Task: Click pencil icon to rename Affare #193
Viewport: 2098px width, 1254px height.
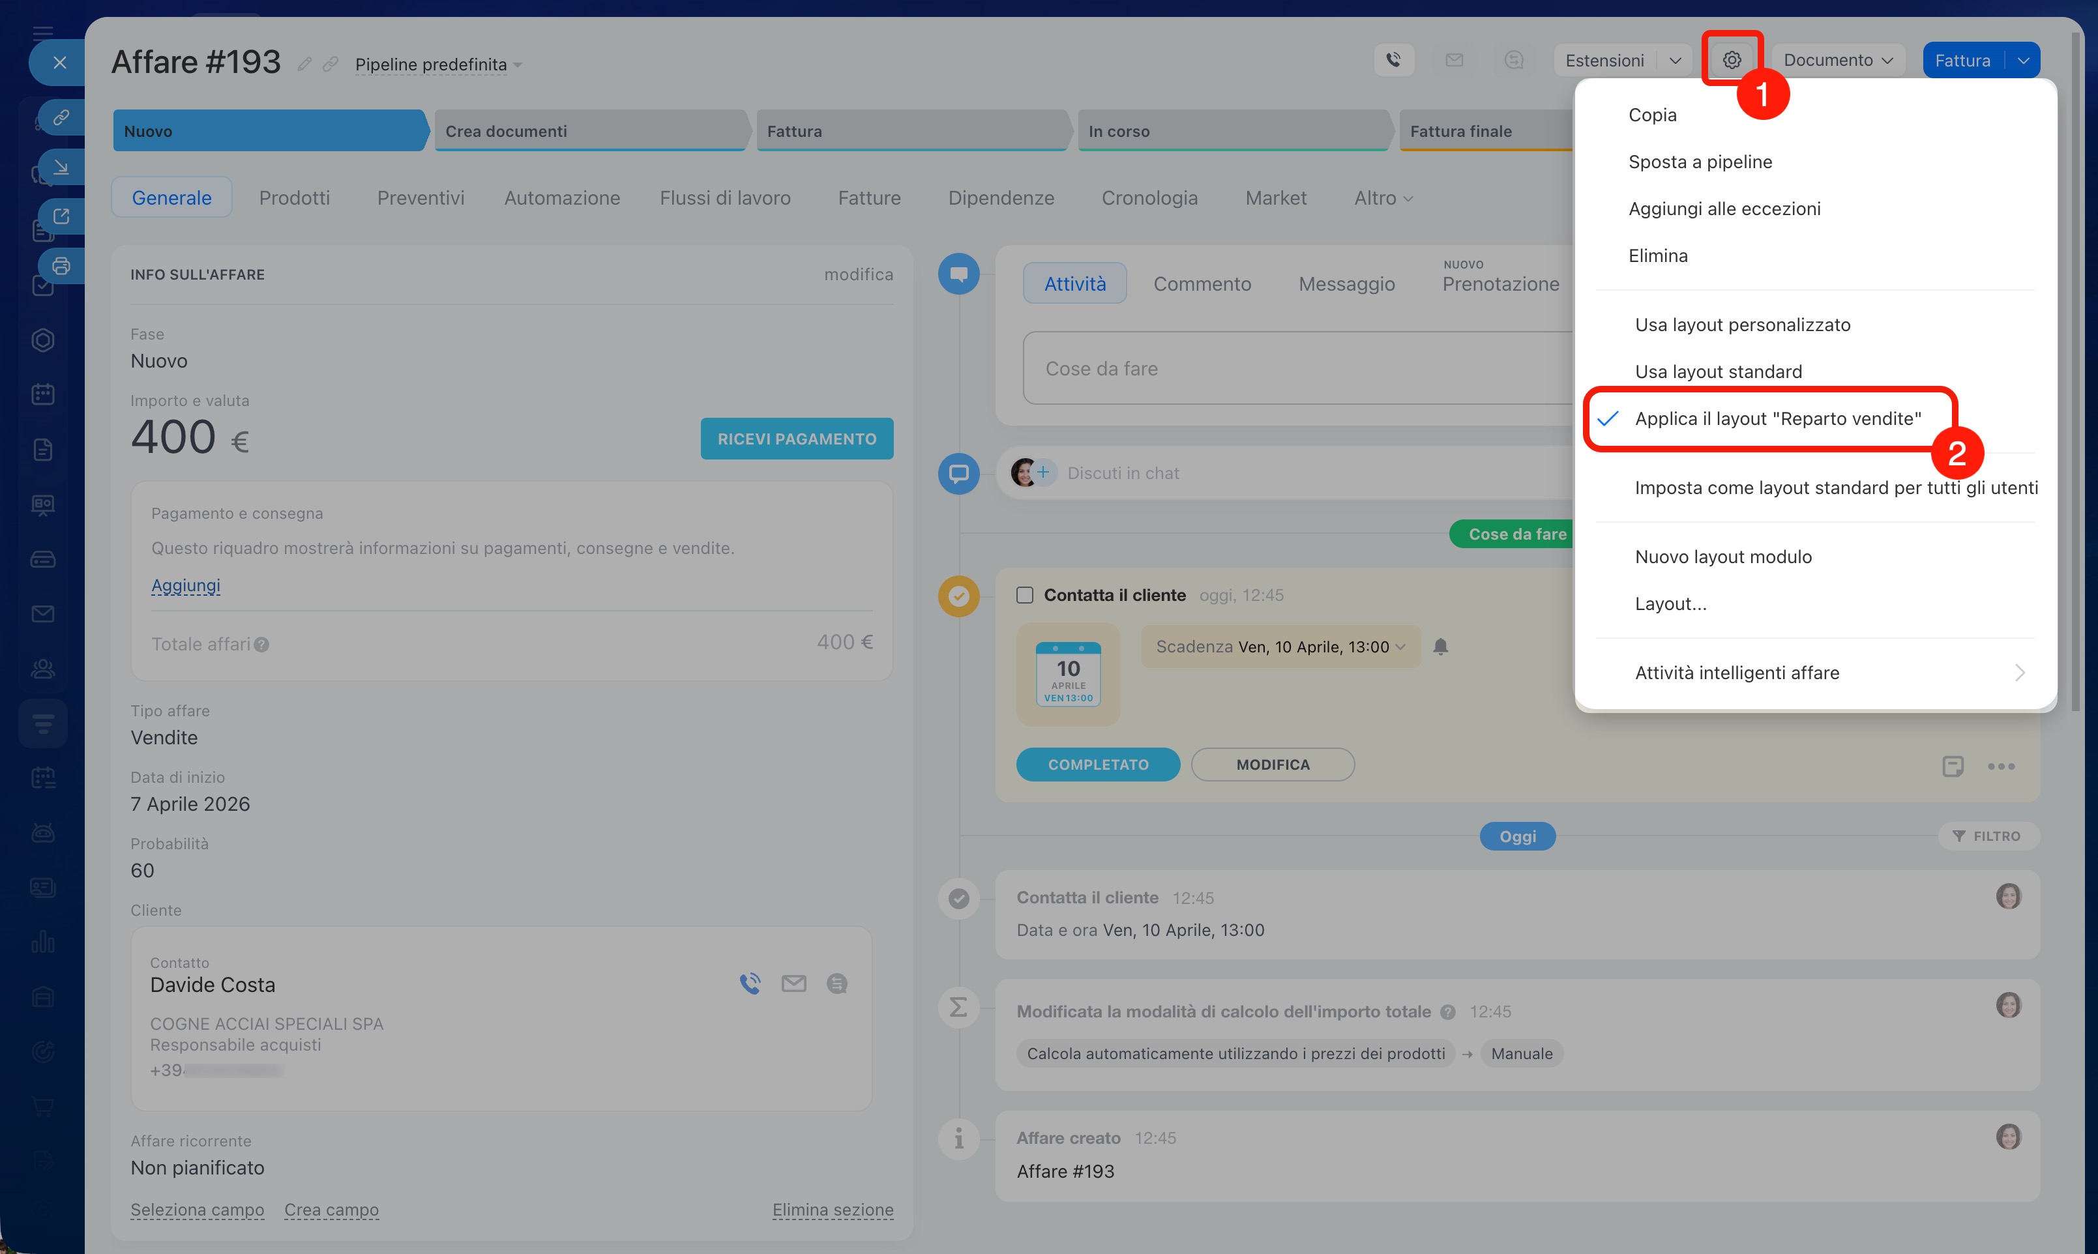Action: pos(304,65)
